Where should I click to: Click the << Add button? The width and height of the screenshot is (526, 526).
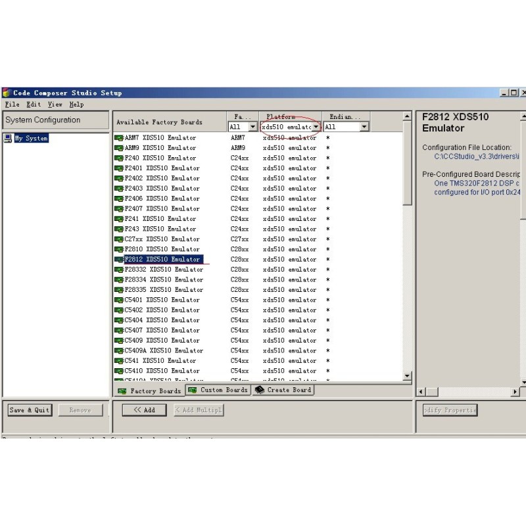tap(144, 410)
